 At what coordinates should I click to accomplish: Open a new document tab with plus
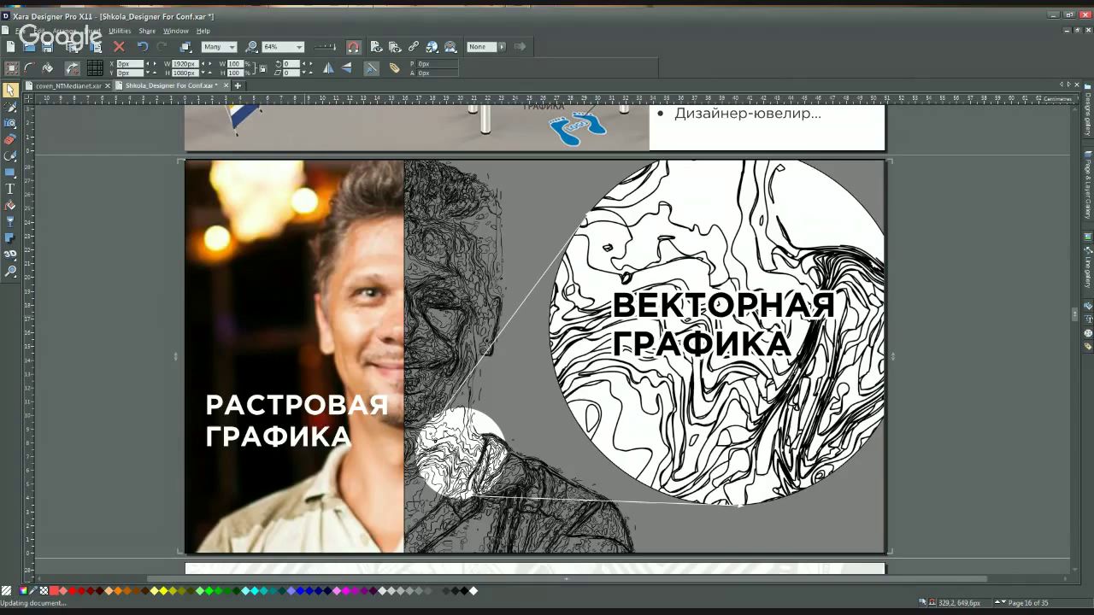coord(238,85)
